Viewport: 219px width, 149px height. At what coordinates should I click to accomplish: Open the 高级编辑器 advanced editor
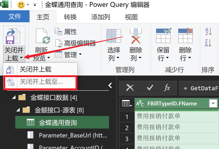(76, 43)
